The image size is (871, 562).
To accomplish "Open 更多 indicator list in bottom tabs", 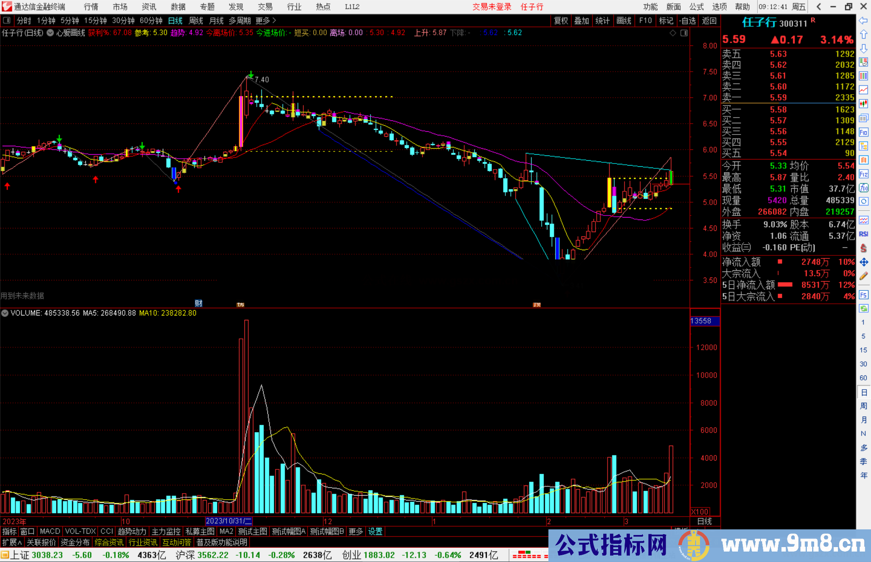I will click(356, 531).
